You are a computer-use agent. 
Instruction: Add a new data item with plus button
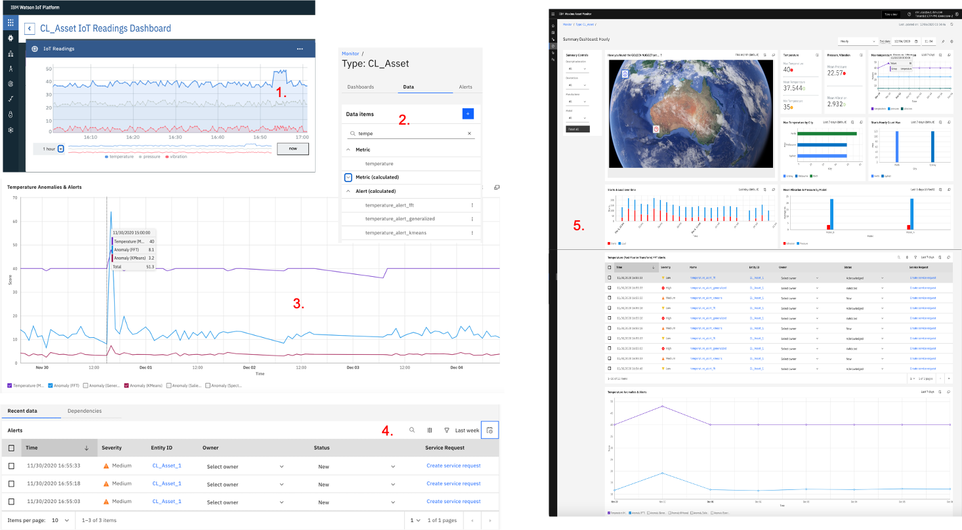[468, 113]
